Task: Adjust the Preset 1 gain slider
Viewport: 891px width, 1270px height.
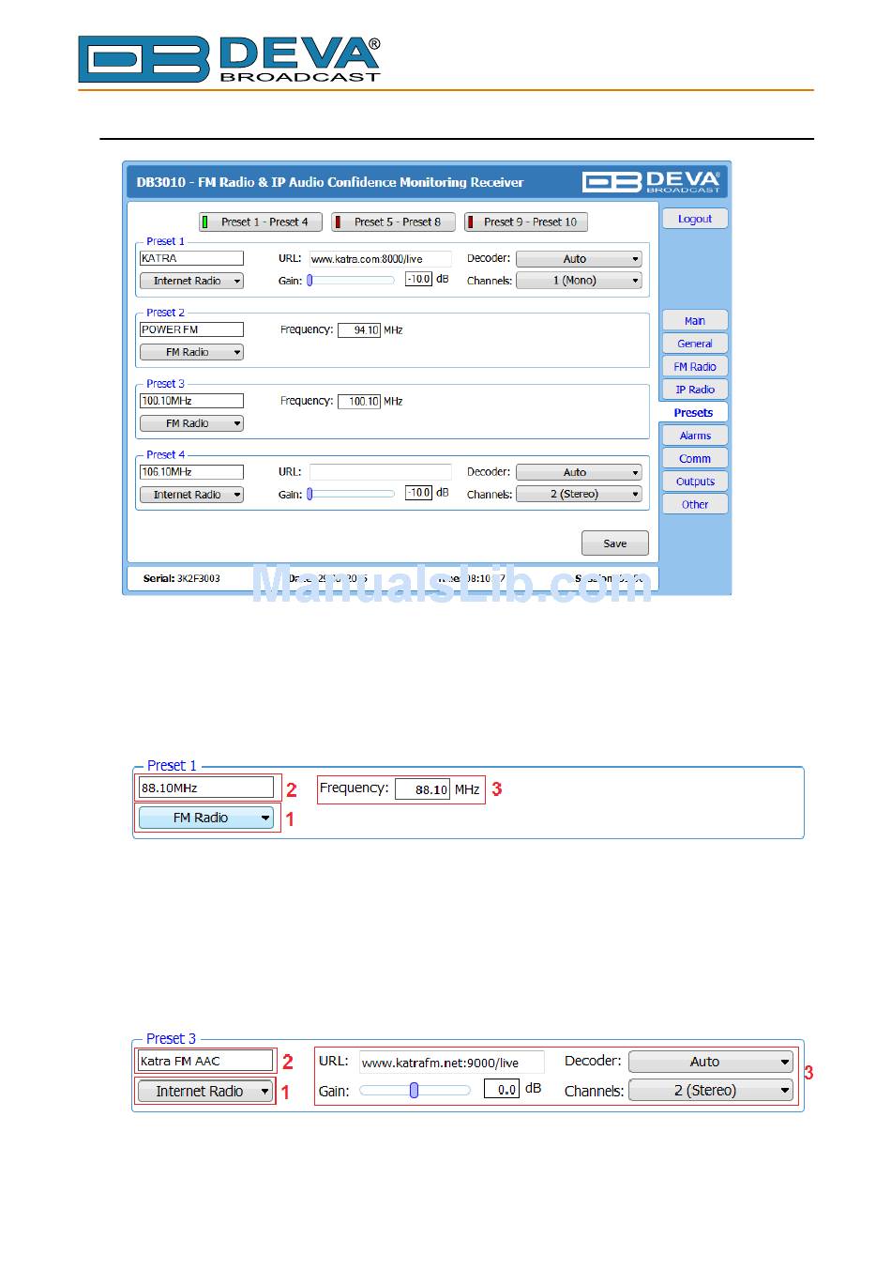Action: coord(351,280)
